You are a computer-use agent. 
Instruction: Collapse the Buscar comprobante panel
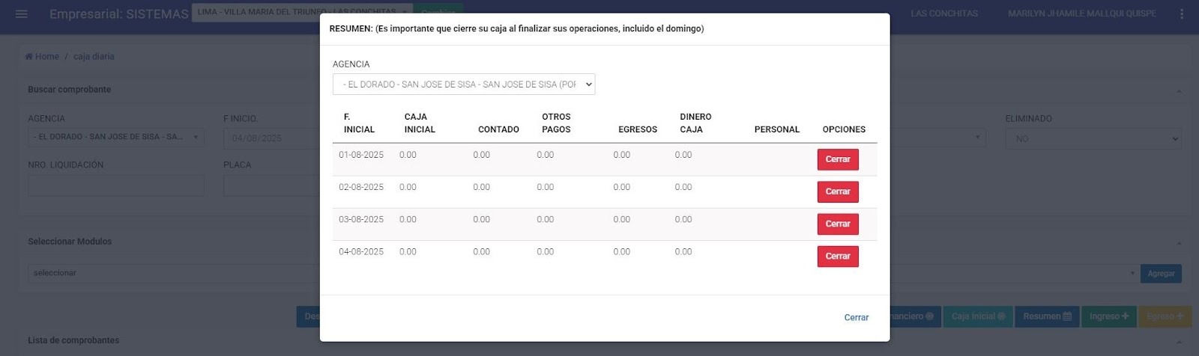pyautogui.click(x=1179, y=91)
